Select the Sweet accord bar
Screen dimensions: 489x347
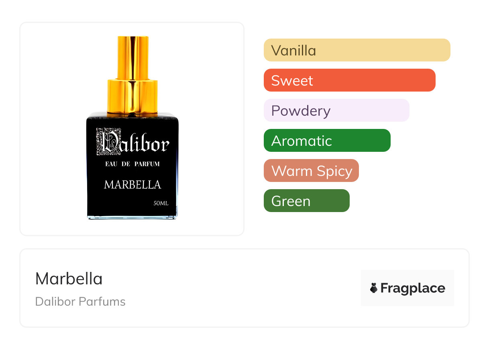click(349, 80)
